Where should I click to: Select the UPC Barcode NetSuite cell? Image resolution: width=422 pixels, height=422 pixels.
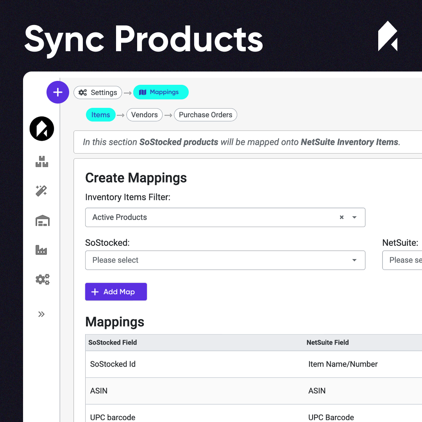(x=331, y=417)
